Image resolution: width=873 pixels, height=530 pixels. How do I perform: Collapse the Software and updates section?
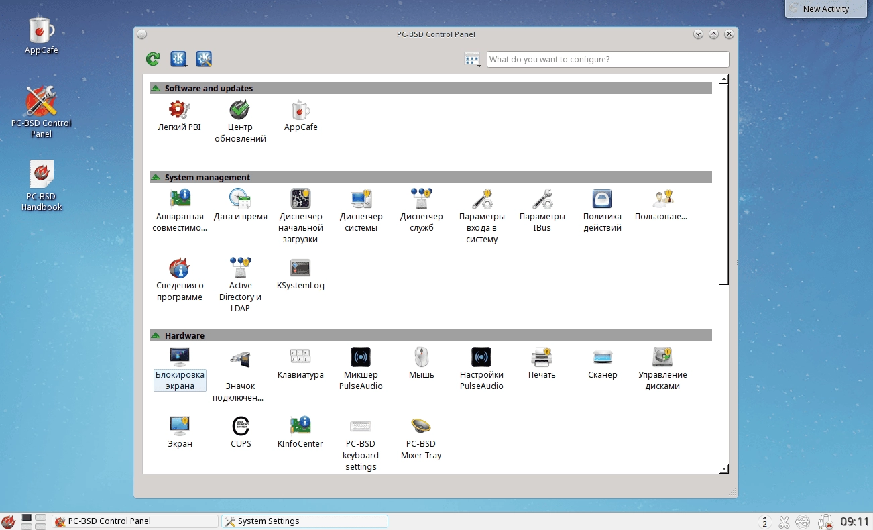(155, 88)
